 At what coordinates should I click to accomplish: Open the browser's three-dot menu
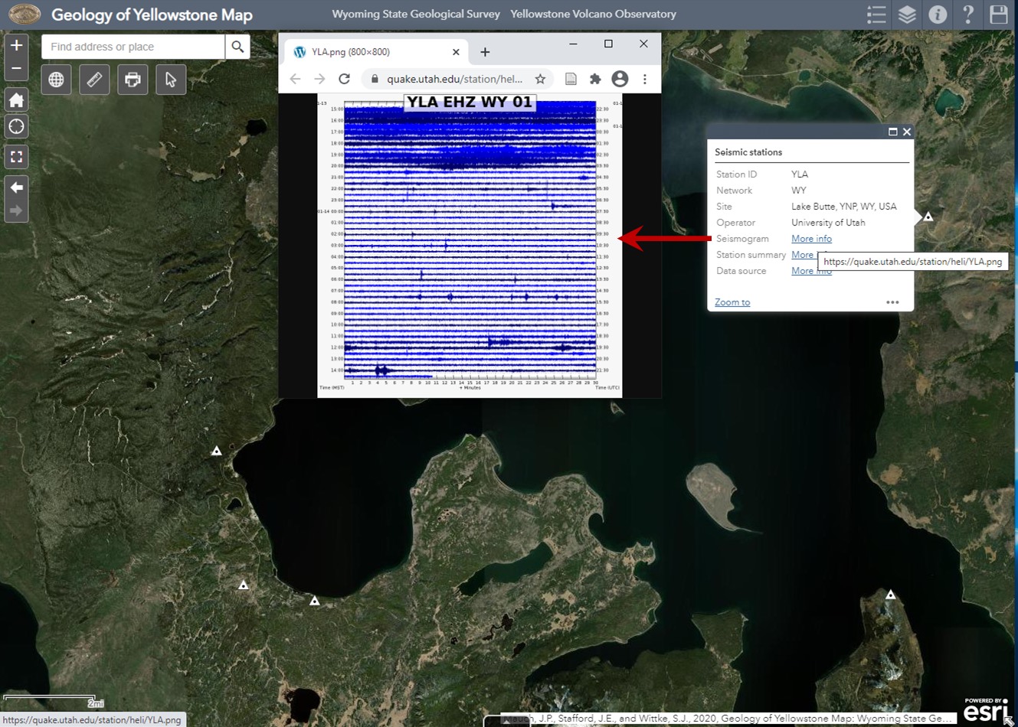(x=645, y=79)
